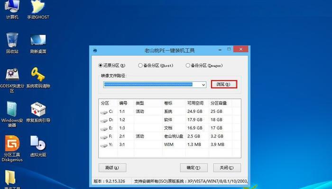The height and width of the screenshot is (189, 332).
Task: Click the 16.9 GB free space cell
Action: pyautogui.click(x=195, y=128)
